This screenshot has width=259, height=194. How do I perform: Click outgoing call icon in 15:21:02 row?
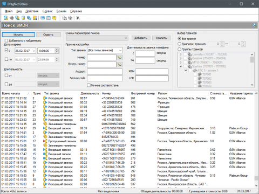tap(45, 98)
